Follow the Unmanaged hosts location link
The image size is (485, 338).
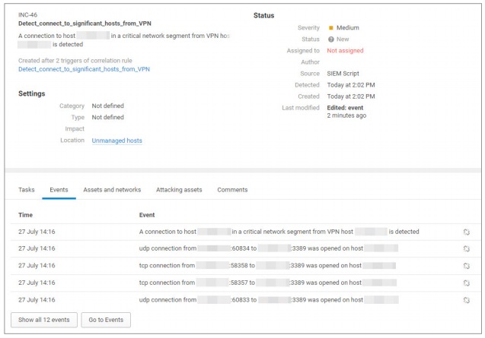(116, 141)
